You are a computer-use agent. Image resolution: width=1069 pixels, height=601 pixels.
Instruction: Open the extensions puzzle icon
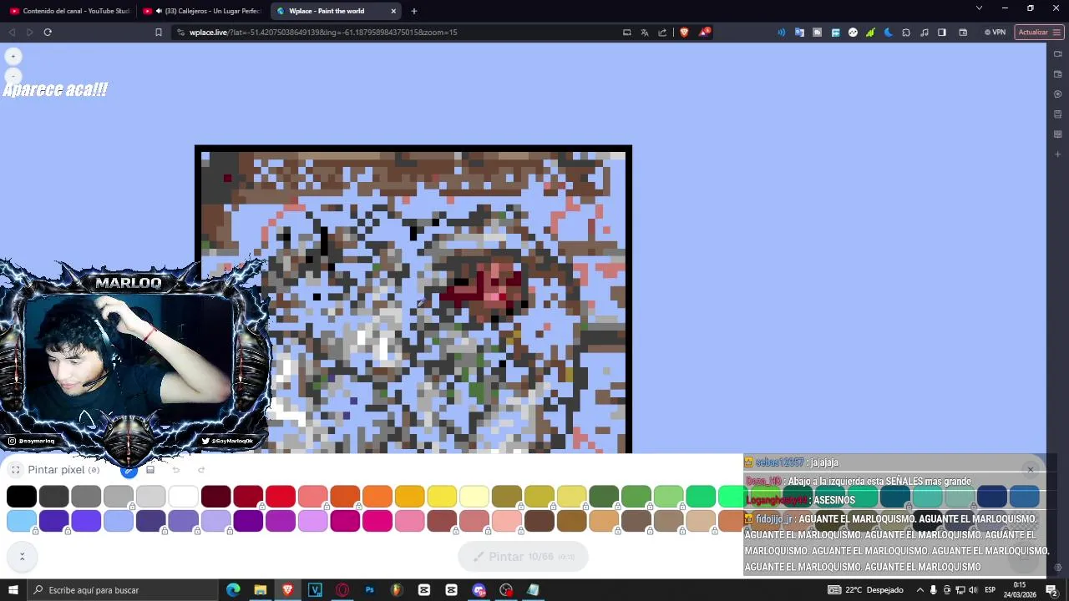906,32
